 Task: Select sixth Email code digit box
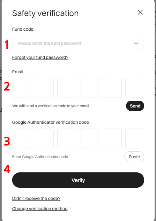pyautogui.click(x=135, y=88)
